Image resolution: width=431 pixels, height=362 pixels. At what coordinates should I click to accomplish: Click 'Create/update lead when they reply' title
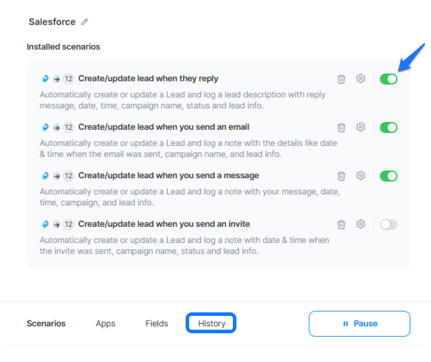(148, 78)
